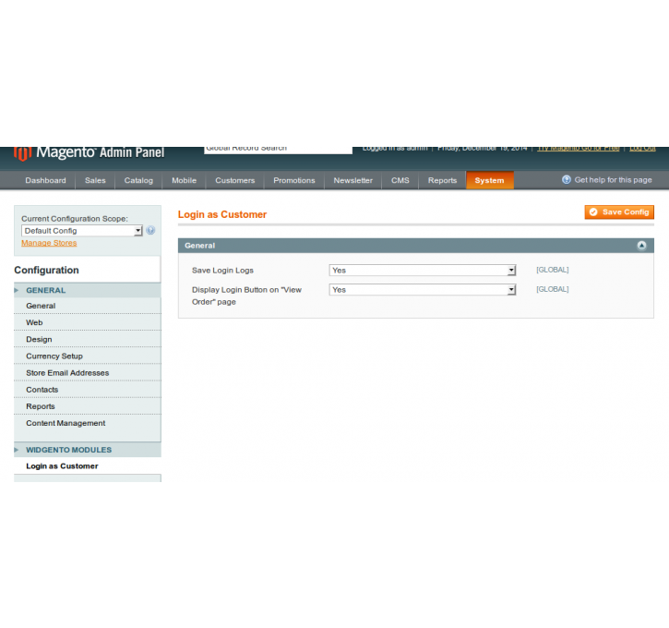Open the System menu
Viewport: 669px width, 628px height.
pyautogui.click(x=490, y=180)
